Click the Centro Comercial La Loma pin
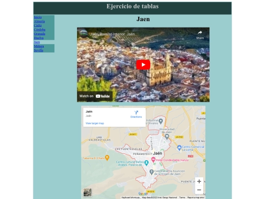Viewport: 265px width, 199px height. 179,148
